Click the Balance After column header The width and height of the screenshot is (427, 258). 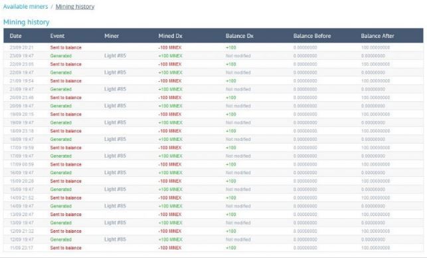click(377, 36)
